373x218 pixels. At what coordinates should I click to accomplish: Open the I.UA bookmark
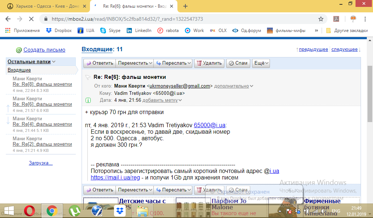[86, 31]
